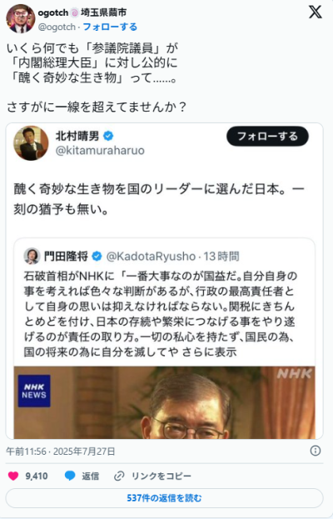Screen dimensions: 333x519
Task: Open 北村晴男 profile avatar
Action: 31,143
